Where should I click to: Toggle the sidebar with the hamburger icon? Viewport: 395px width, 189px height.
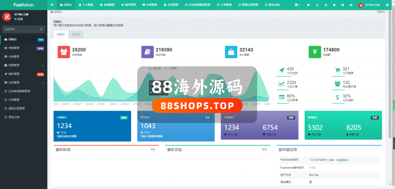pyautogui.click(x=52, y=5)
